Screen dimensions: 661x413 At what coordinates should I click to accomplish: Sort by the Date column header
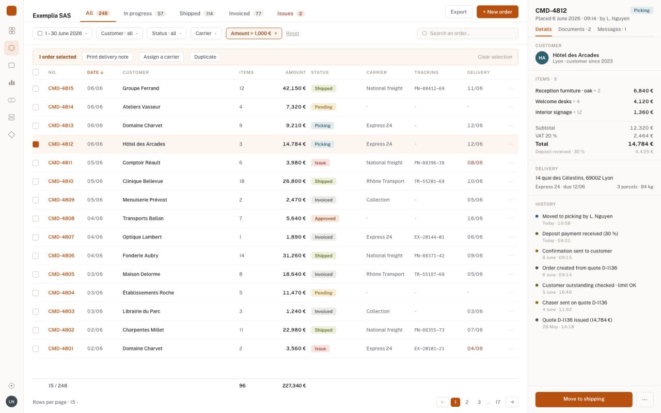(95, 72)
